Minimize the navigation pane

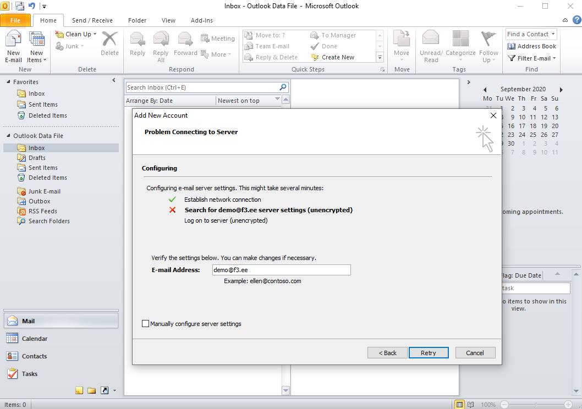[x=113, y=80]
